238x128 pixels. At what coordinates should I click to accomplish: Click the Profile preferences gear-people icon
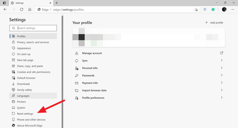(x=76, y=98)
